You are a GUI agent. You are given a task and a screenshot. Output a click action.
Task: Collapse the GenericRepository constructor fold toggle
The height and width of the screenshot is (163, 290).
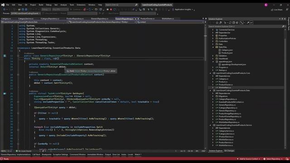point(18,75)
